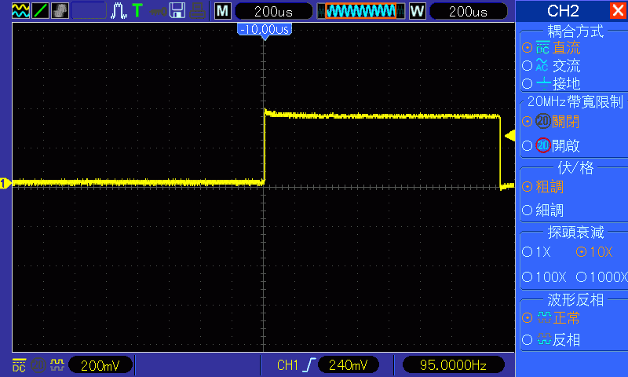The height and width of the screenshot is (377, 628).
Task: Click the CH2 panel title
Action: coord(563,11)
